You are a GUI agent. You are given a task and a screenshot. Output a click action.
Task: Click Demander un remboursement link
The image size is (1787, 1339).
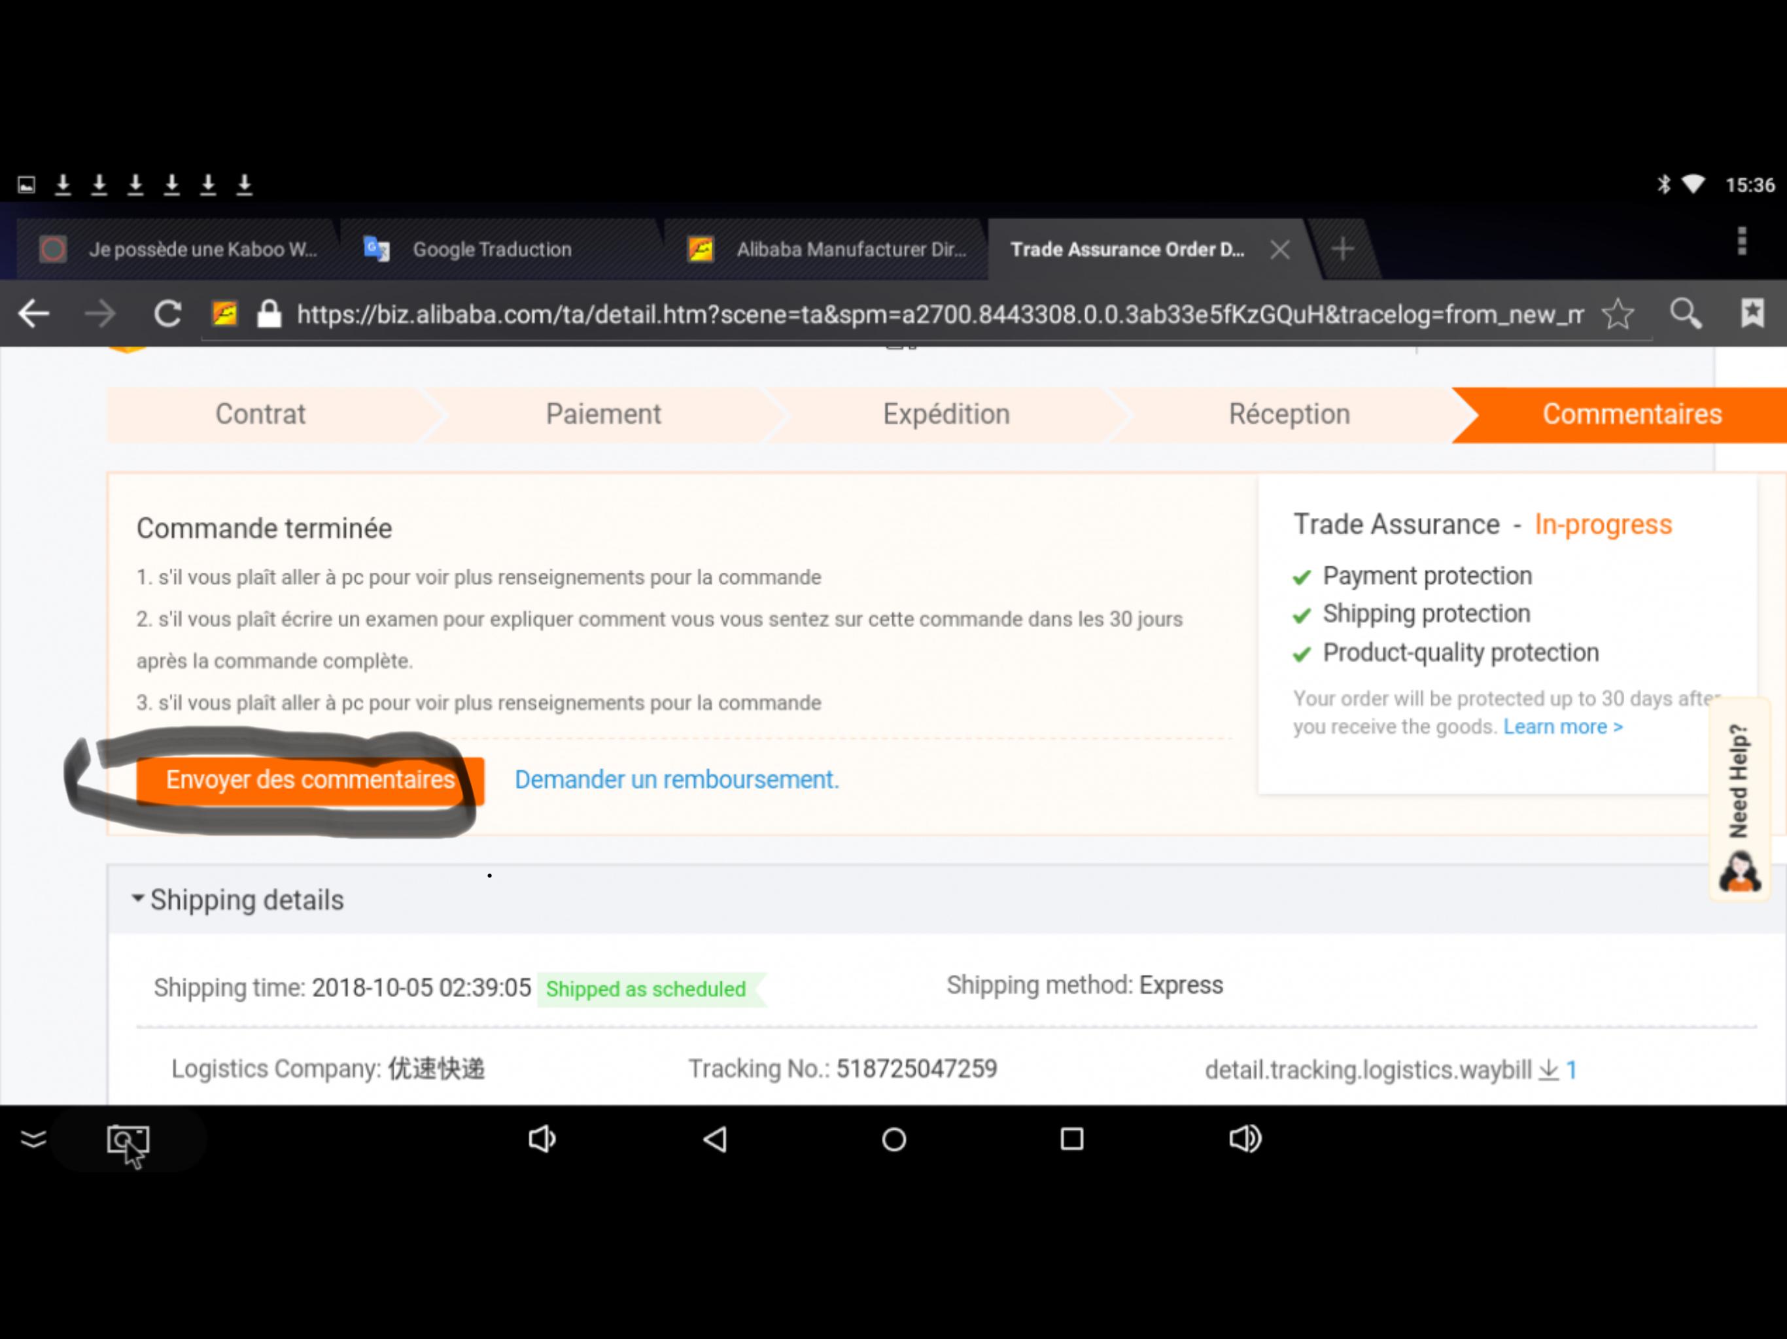coord(677,780)
